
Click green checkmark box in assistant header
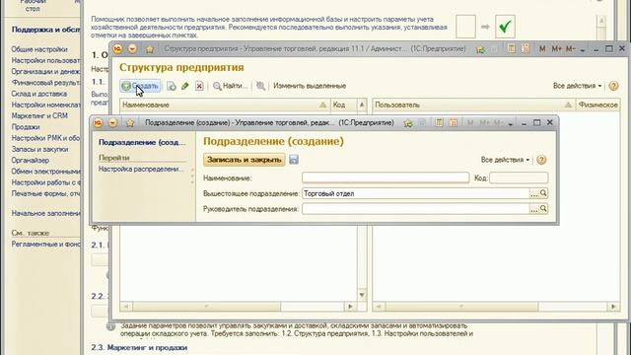click(505, 27)
